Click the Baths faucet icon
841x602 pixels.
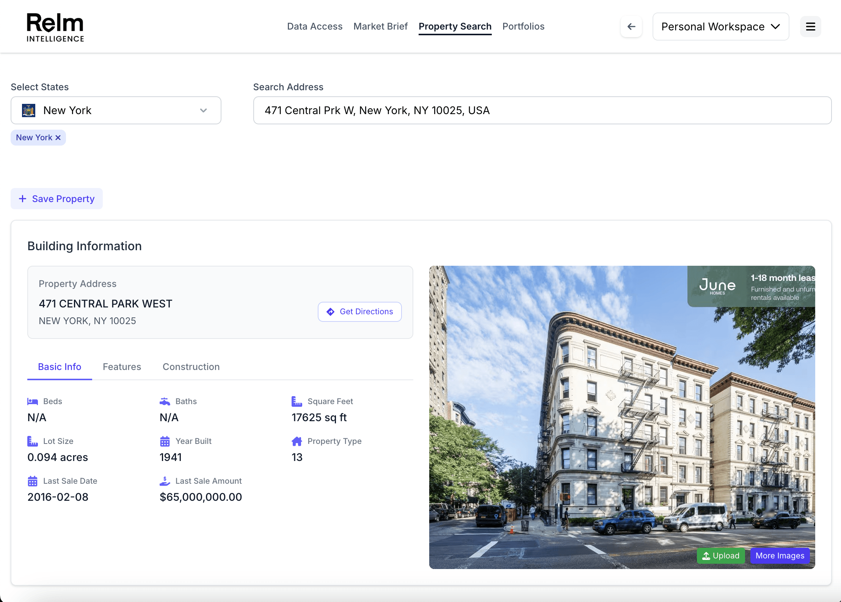point(165,401)
